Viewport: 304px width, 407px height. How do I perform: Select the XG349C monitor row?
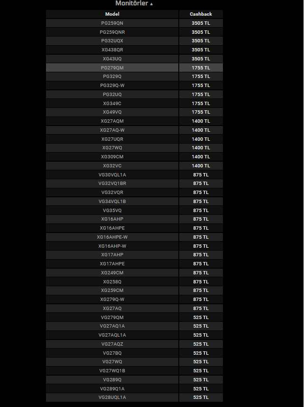click(112, 103)
